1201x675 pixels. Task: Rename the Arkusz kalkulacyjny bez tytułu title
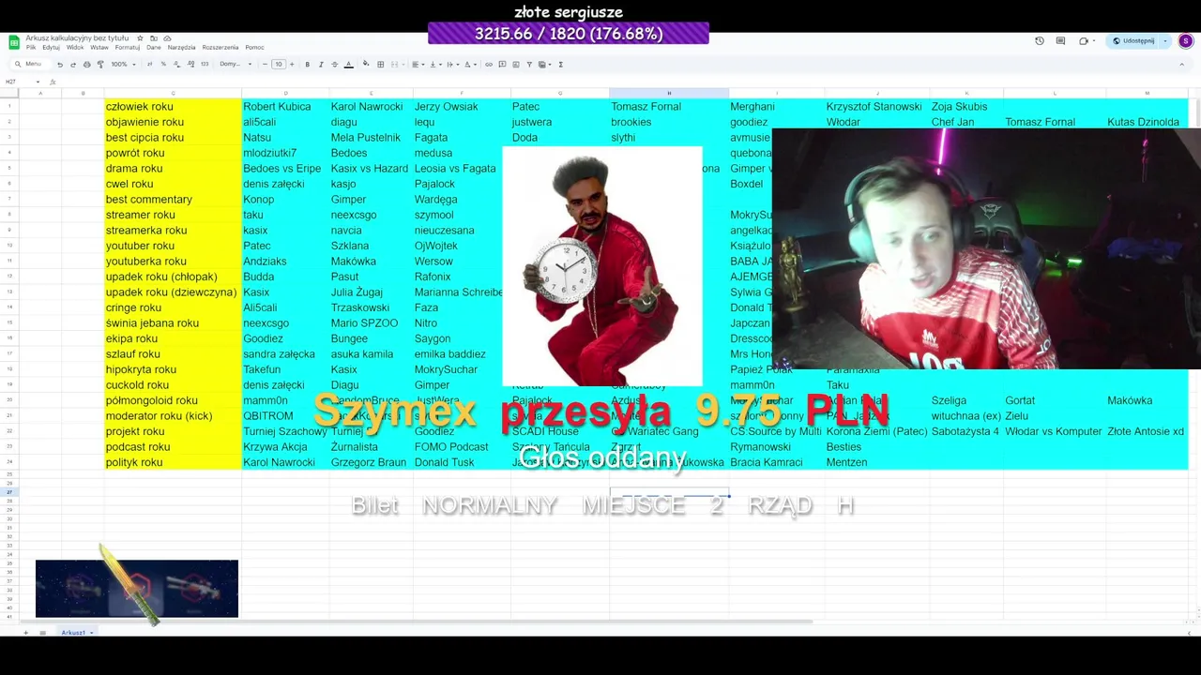pyautogui.click(x=77, y=38)
